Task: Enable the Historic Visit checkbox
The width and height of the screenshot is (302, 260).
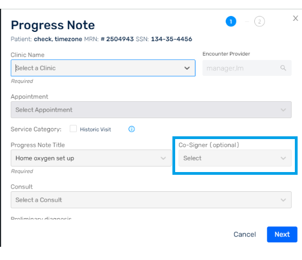Action: 73,129
